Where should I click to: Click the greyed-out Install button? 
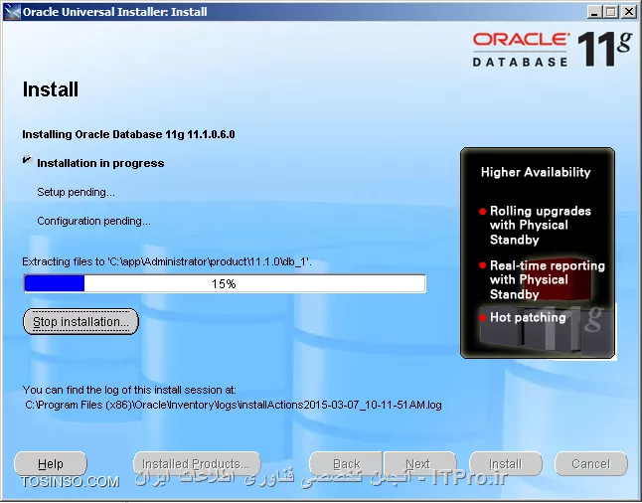tap(506, 463)
